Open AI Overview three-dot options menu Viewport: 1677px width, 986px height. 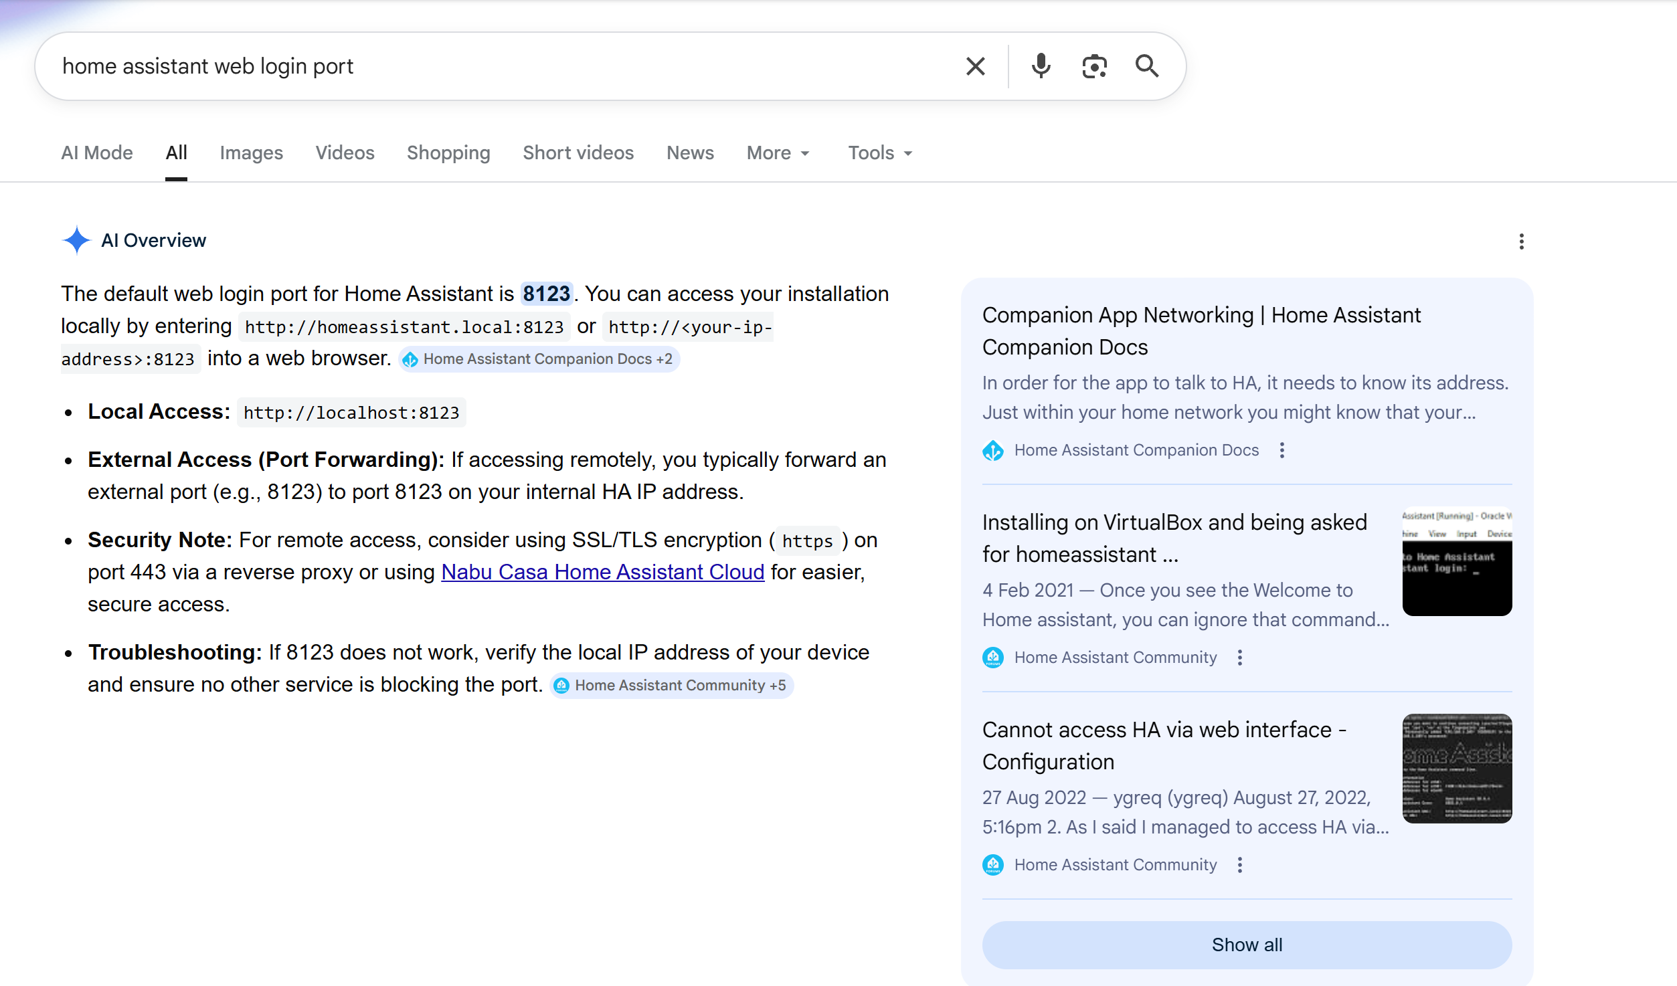tap(1521, 241)
